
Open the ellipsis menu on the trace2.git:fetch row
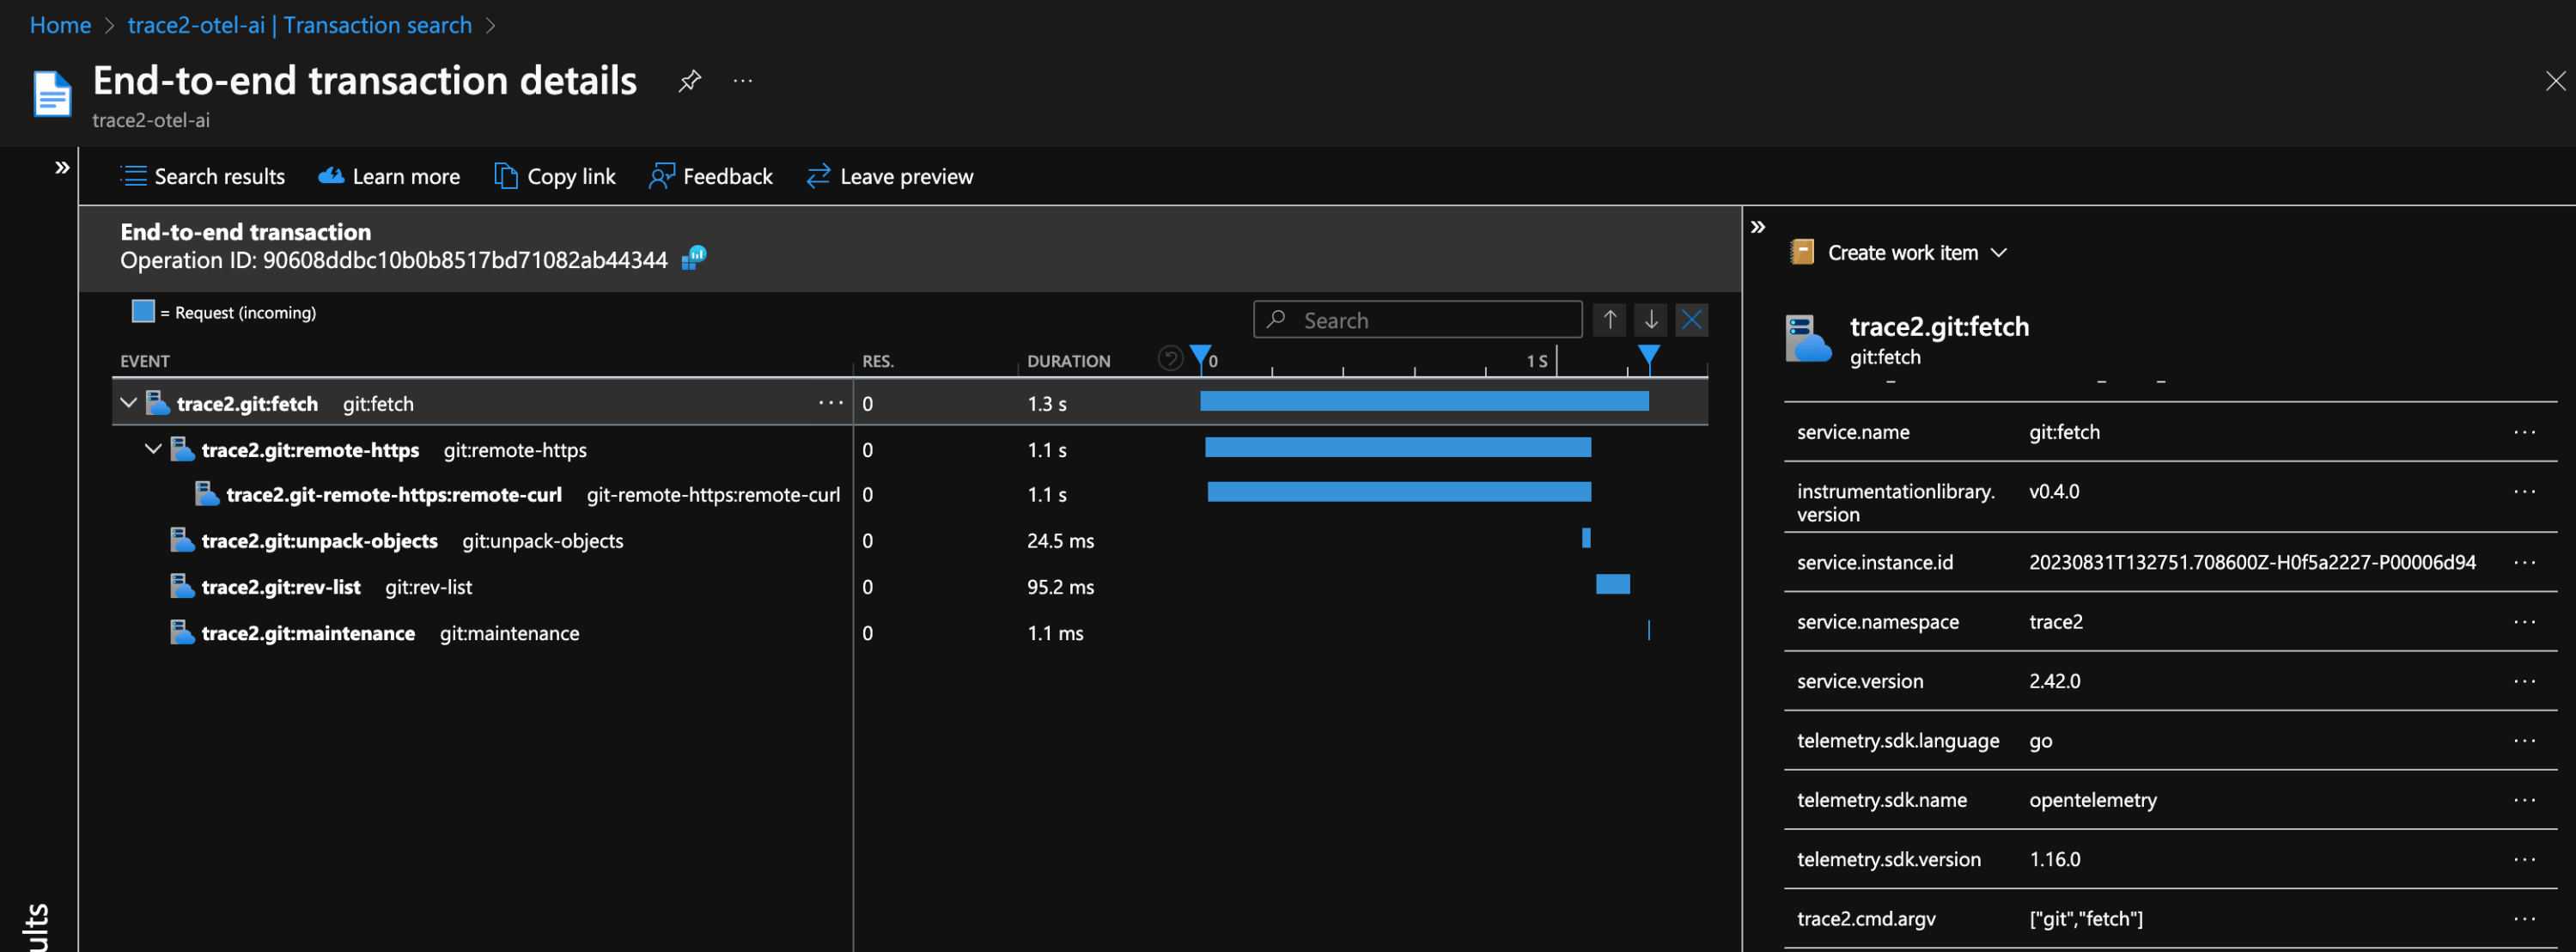pyautogui.click(x=831, y=402)
